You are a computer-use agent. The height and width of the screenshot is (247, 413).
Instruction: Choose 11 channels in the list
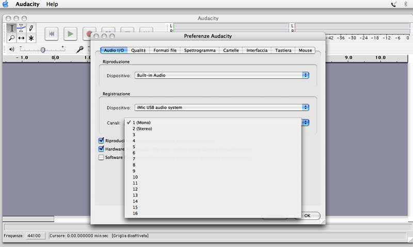pos(213,183)
